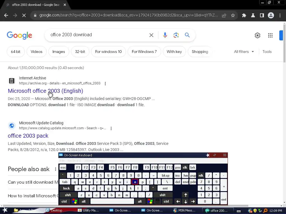Click the right arrow key on keyboard
Screen dimensions: 286x214
click(193, 201)
